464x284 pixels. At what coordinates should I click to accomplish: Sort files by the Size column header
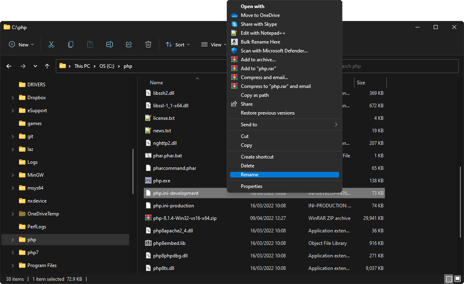[361, 83]
